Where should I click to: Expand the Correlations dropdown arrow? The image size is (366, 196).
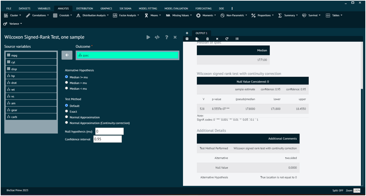(x=48, y=15)
